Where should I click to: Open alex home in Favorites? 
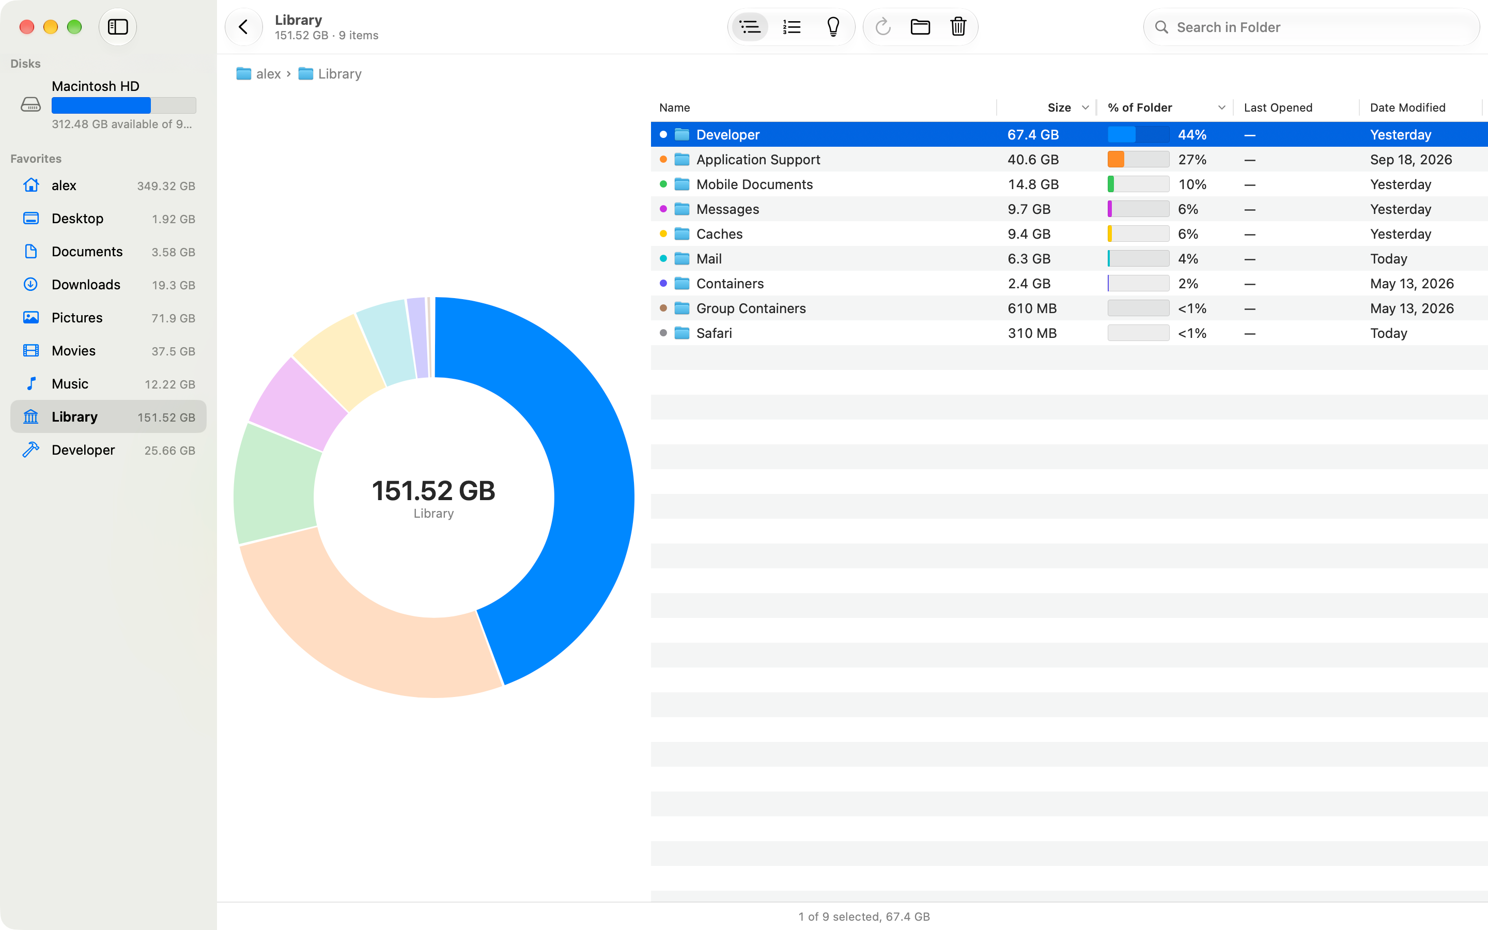(108, 186)
